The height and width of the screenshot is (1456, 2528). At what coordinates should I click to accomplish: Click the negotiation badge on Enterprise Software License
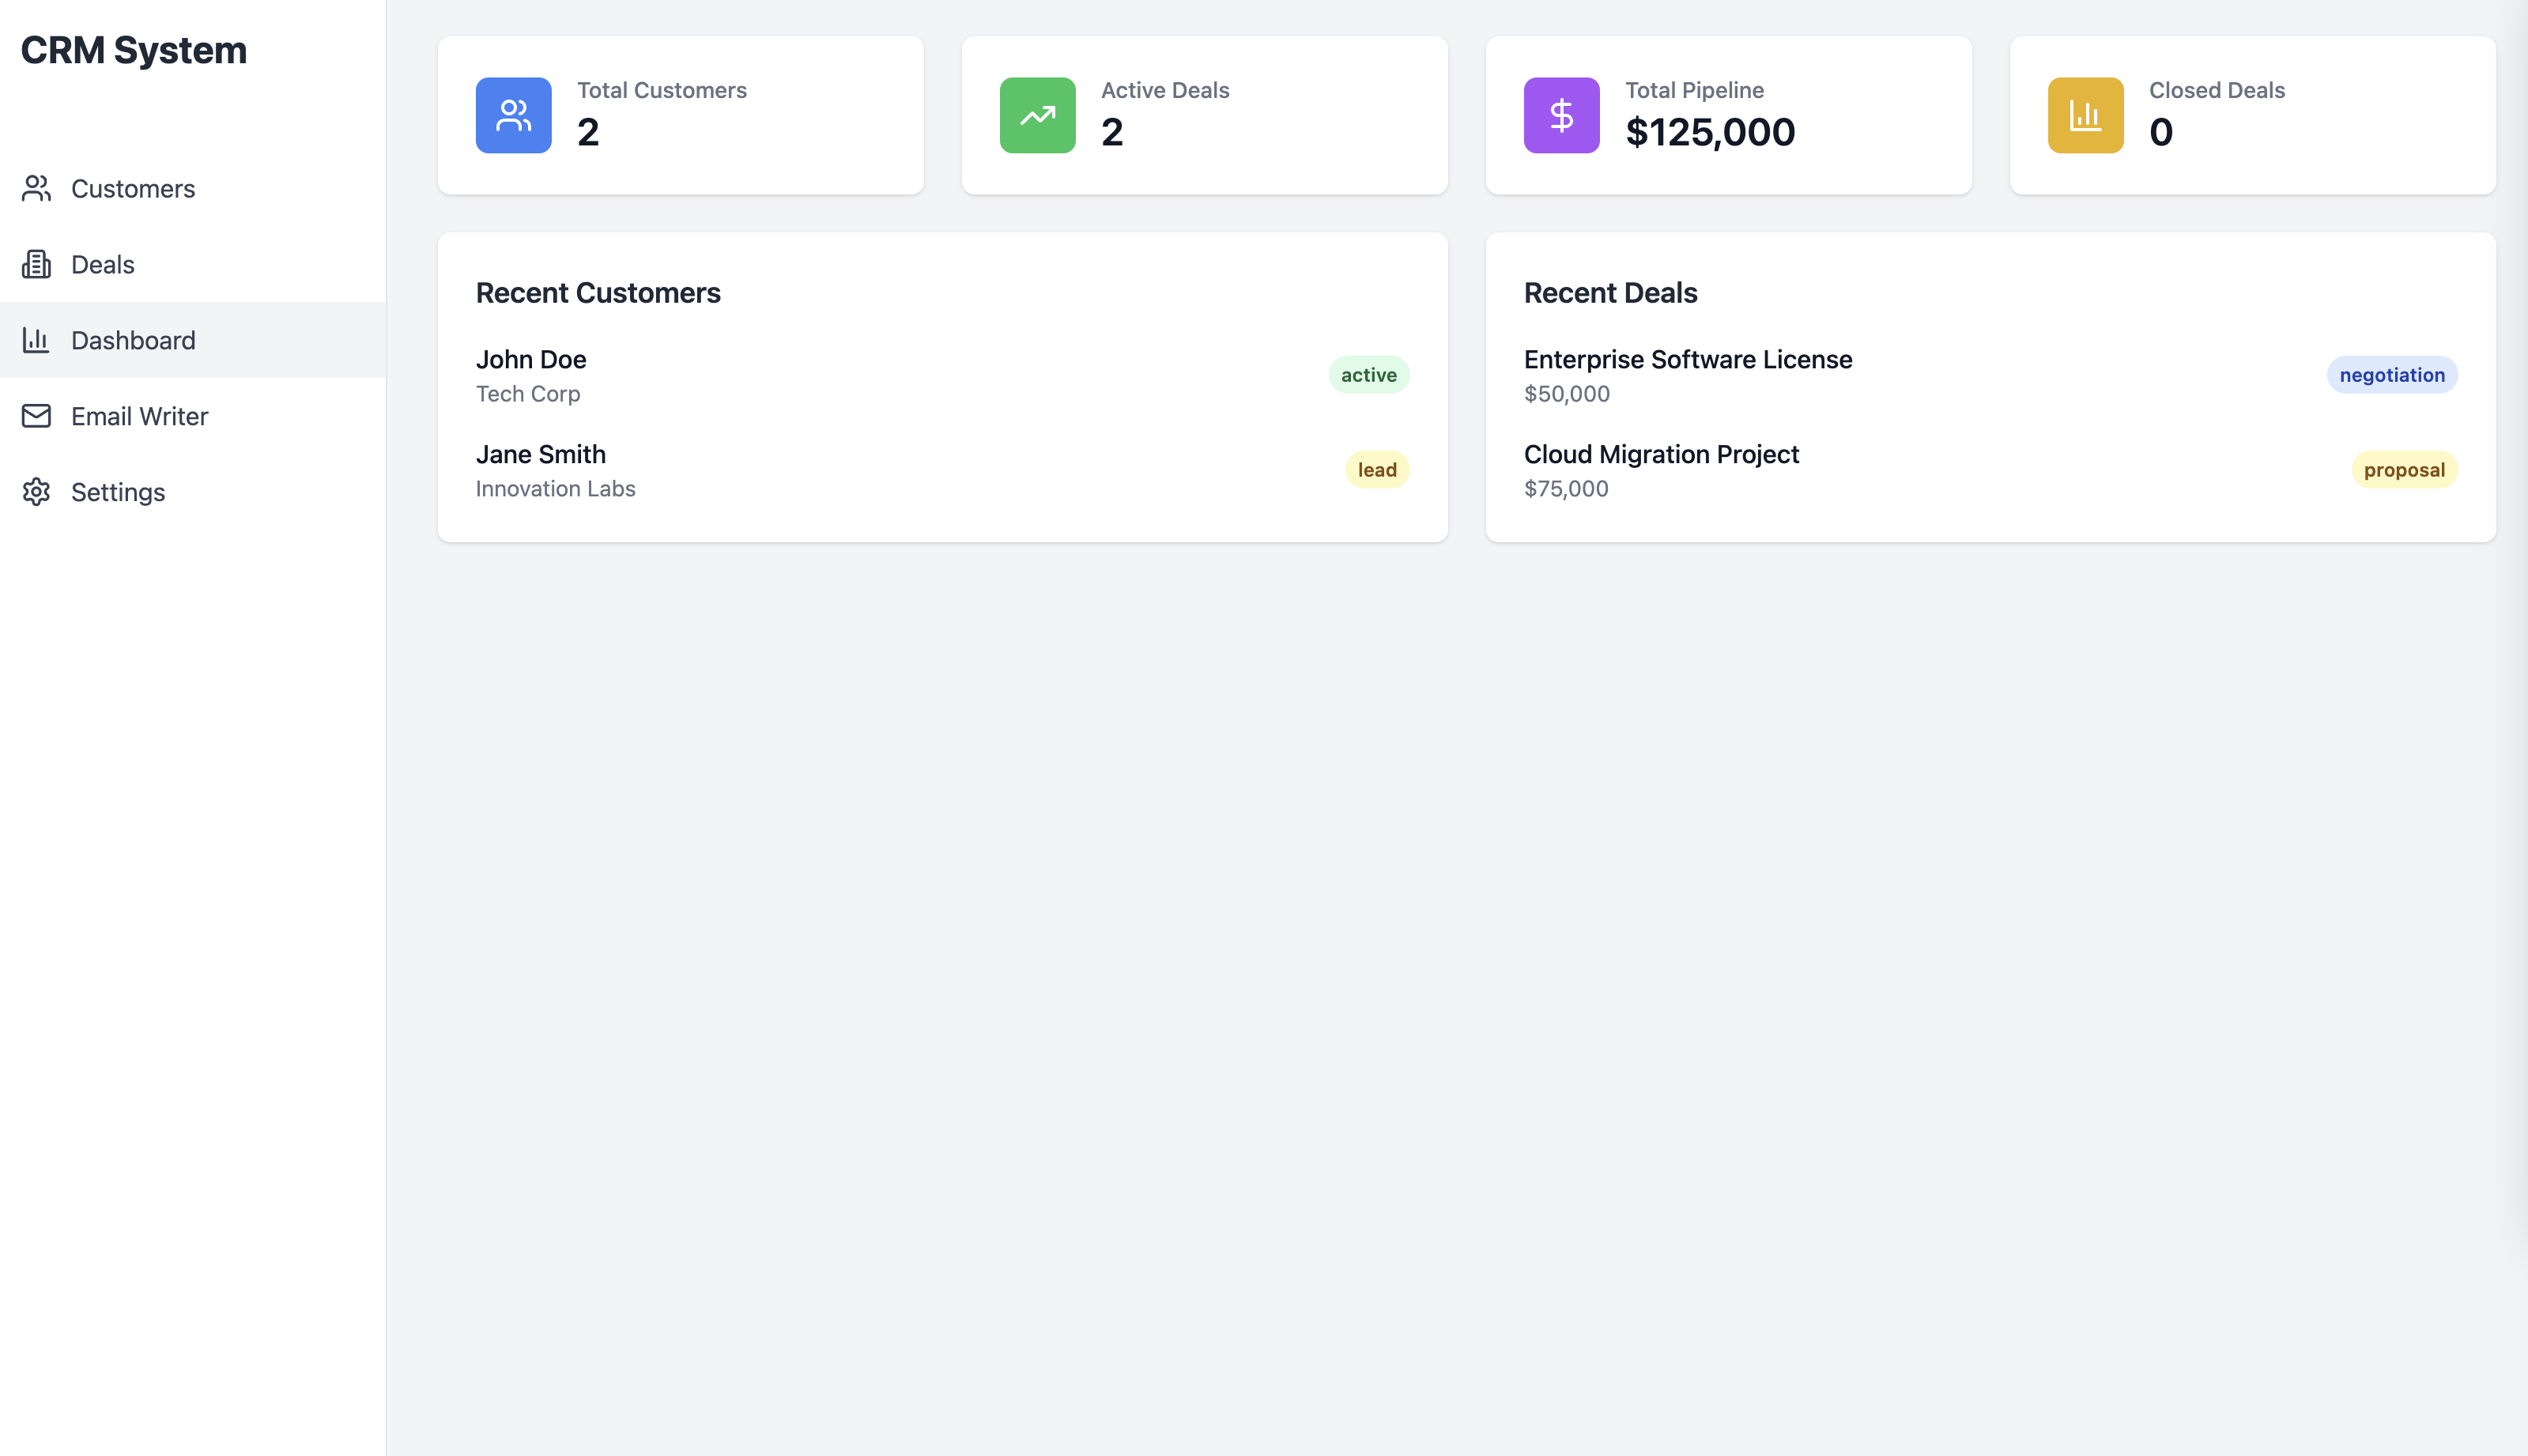point(2391,375)
